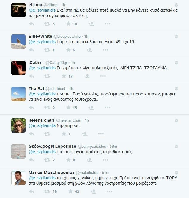Open Manos Moschopoulos's avatar

click(18, 178)
